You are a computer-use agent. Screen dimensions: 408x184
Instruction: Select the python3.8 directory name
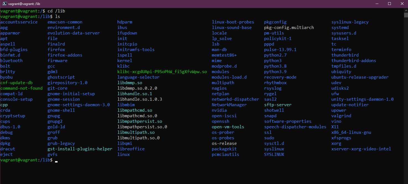point(275,66)
